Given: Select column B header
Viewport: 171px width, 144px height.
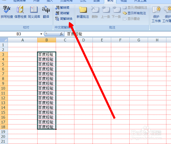Looking at the screenshot, I should click(x=47, y=40).
